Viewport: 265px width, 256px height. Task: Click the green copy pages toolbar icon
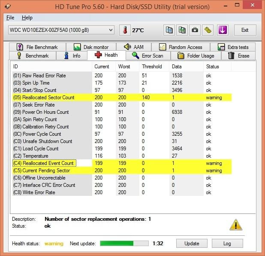click(182, 30)
